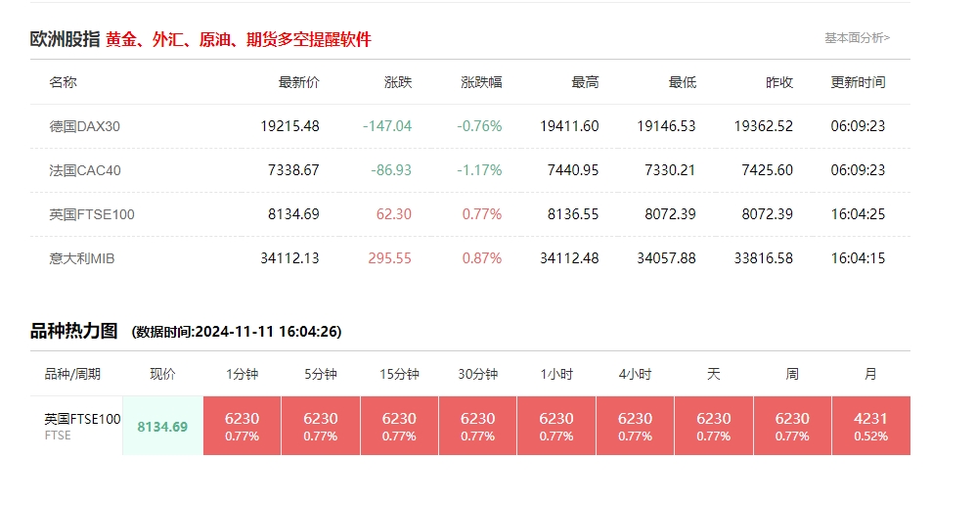This screenshot has height=505, width=976.
Task: Click the red heatmap cell under 1分钟
Action: pyautogui.click(x=242, y=426)
